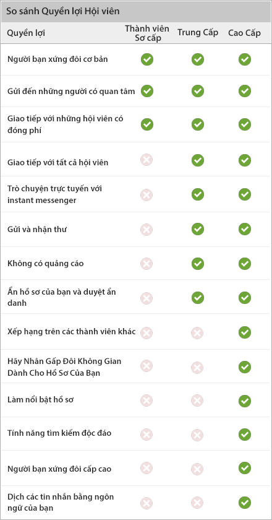The image size is (272, 520).
Task: Click the Quyền lợi column header
Action: coord(26,33)
